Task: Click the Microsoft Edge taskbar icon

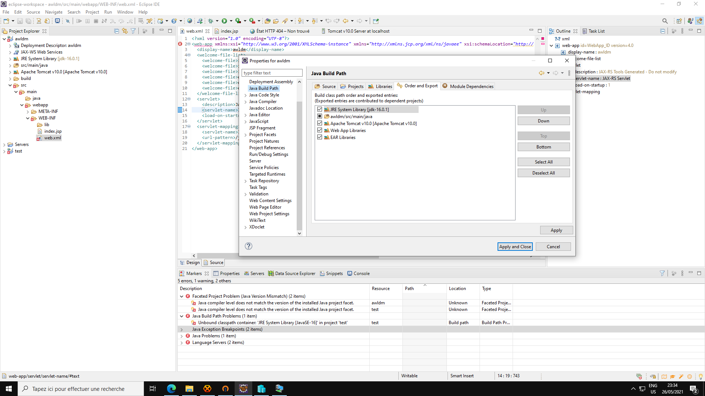Action: [x=171, y=389]
